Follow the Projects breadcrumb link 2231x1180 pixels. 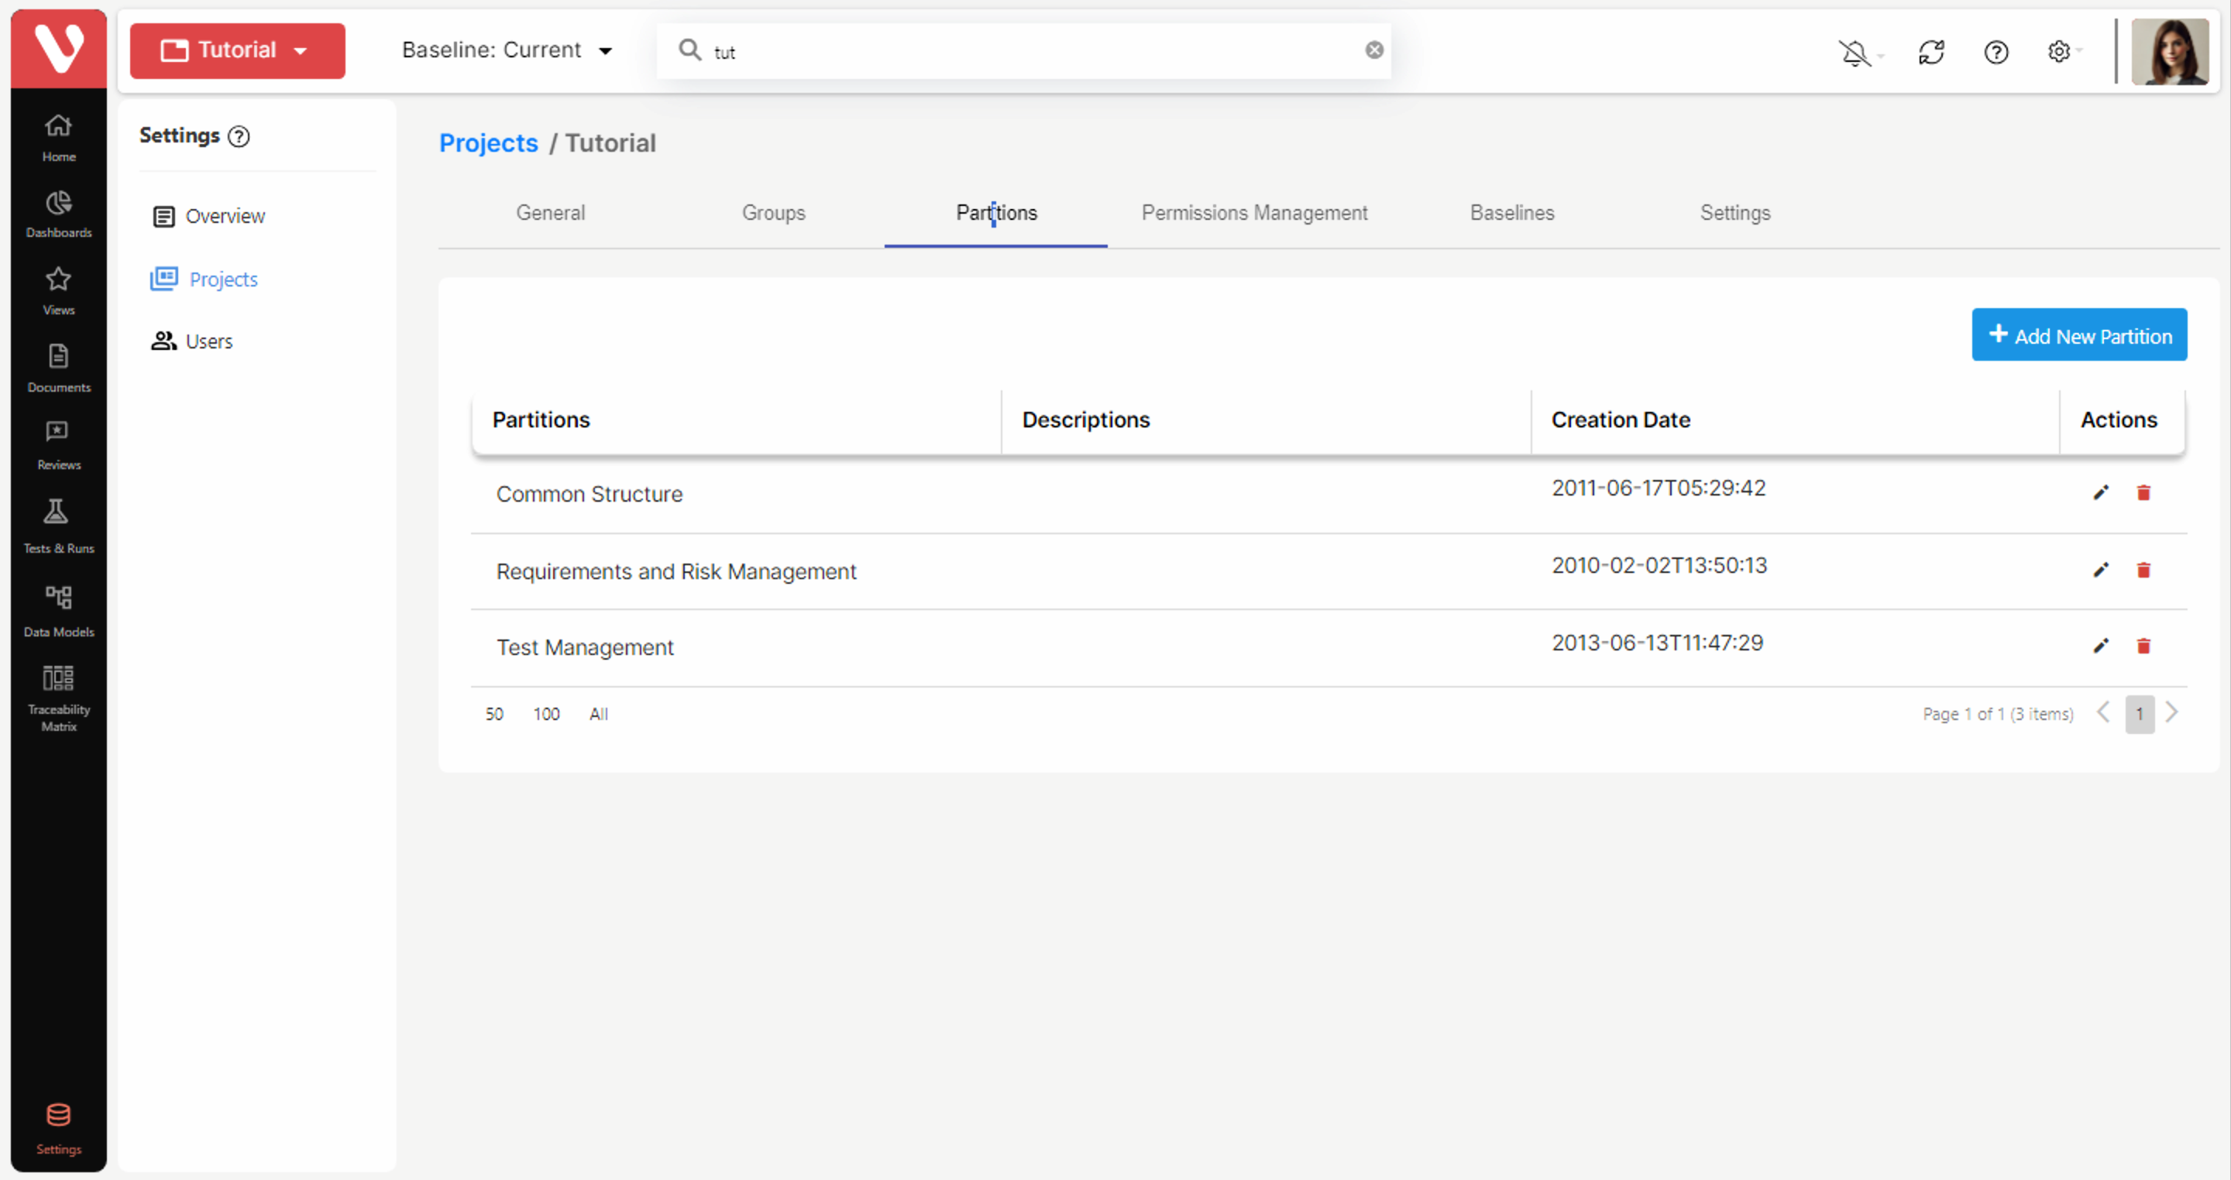pyautogui.click(x=487, y=142)
